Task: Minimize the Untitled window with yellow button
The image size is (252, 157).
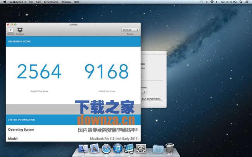Action: [12, 24]
